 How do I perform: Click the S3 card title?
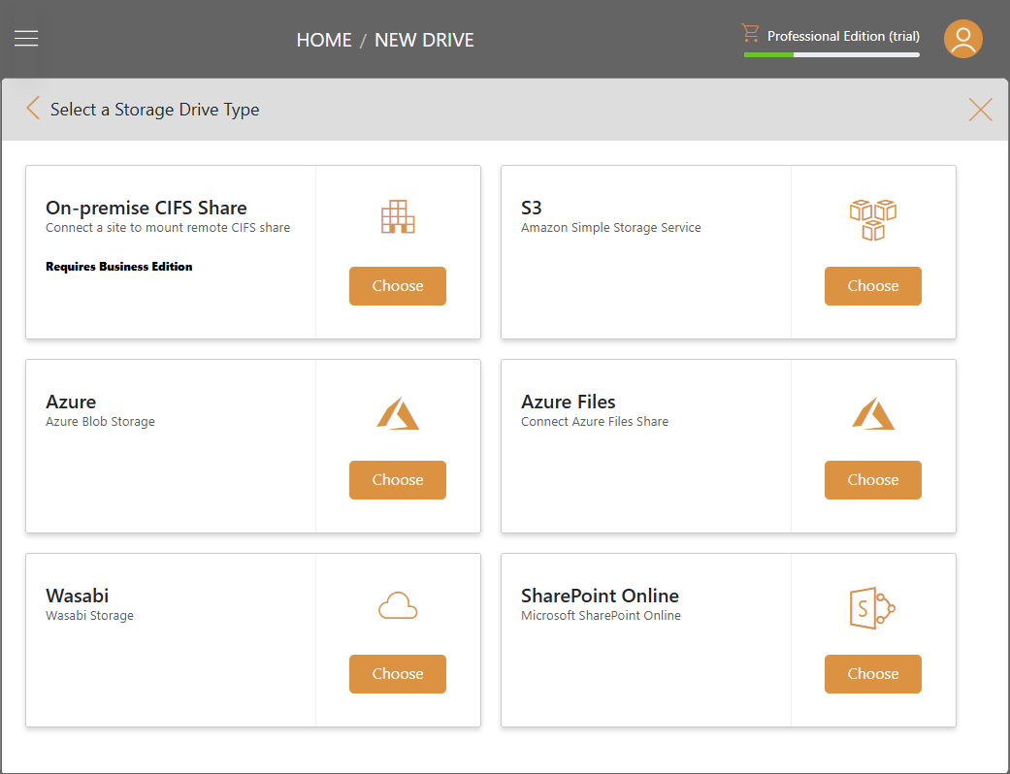click(x=532, y=208)
